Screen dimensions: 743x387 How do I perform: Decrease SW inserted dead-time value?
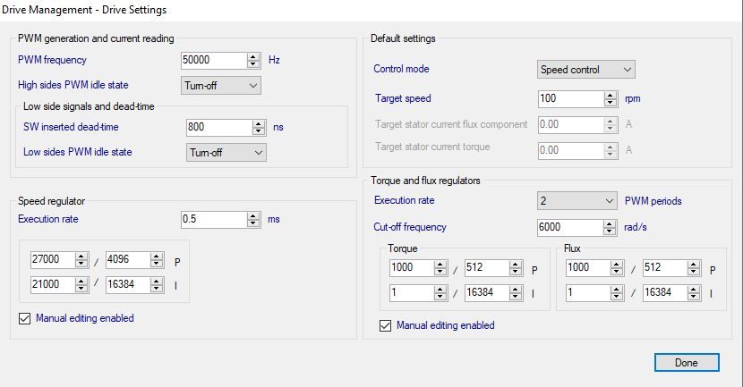[259, 131]
